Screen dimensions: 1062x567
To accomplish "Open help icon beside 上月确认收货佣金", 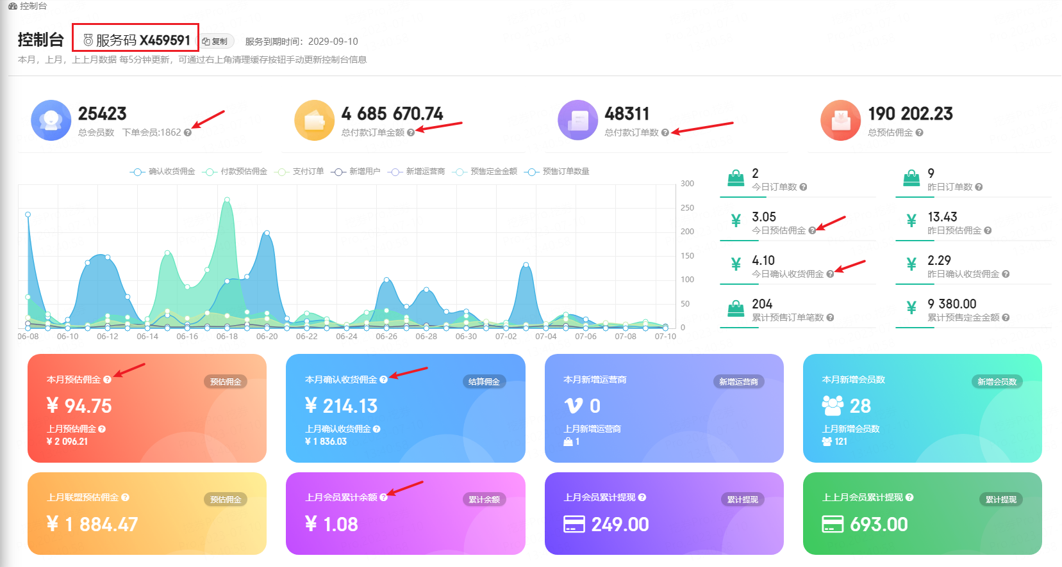I will tap(376, 429).
